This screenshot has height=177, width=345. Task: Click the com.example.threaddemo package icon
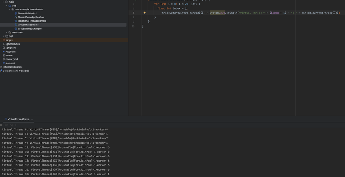click(x=13, y=10)
